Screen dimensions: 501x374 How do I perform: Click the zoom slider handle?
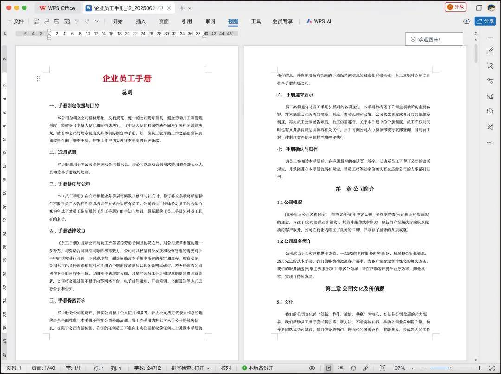(450, 368)
